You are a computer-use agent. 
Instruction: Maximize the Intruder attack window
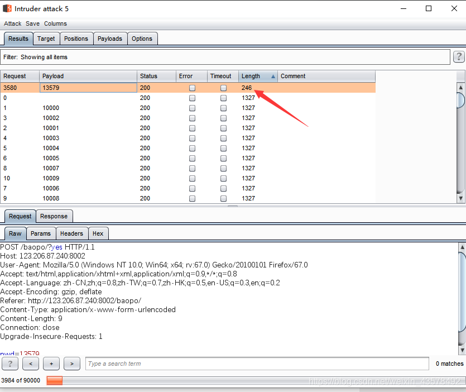[x=429, y=8]
